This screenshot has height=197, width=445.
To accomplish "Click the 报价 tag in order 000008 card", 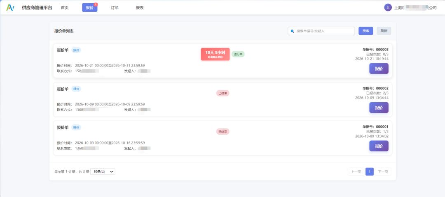I will tap(76, 50).
